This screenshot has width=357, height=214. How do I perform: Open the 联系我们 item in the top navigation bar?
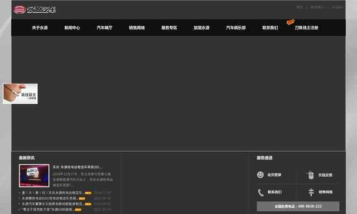point(270,28)
